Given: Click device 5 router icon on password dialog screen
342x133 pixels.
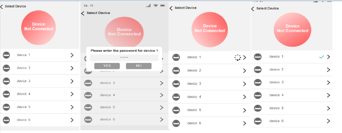Looking at the screenshot, I should pos(88,107).
